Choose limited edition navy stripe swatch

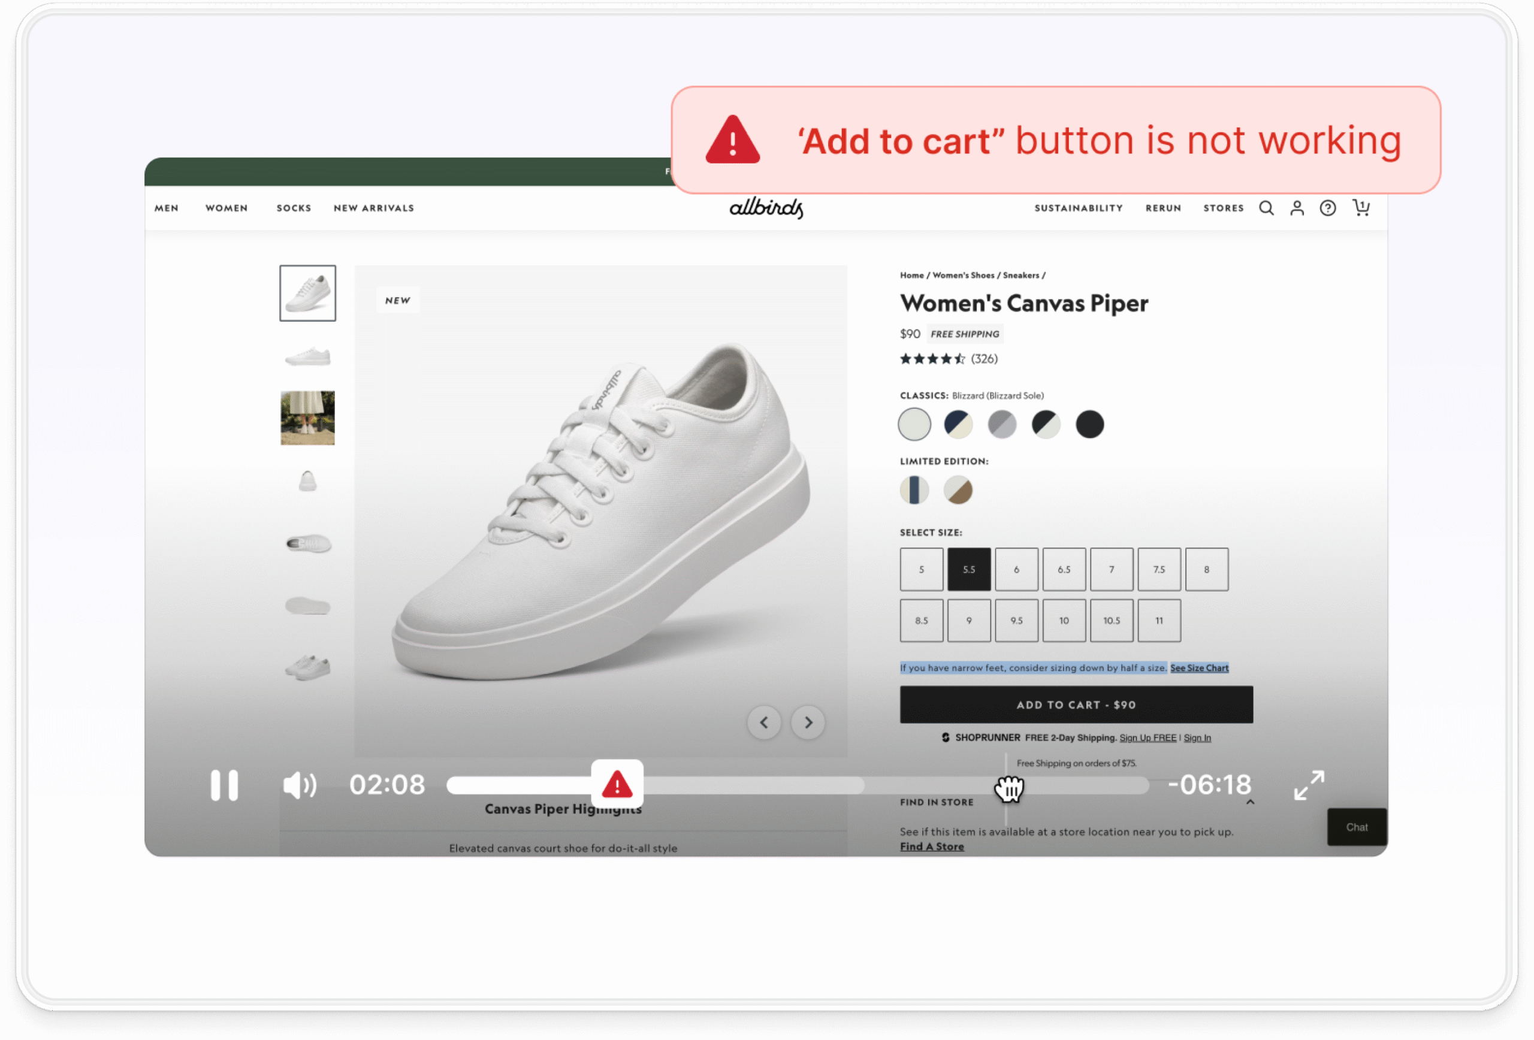(914, 490)
